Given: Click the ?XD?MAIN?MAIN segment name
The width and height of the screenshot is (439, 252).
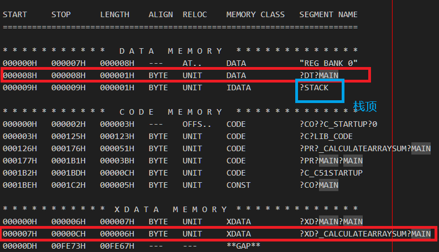Looking at the screenshot, I should [331, 222].
